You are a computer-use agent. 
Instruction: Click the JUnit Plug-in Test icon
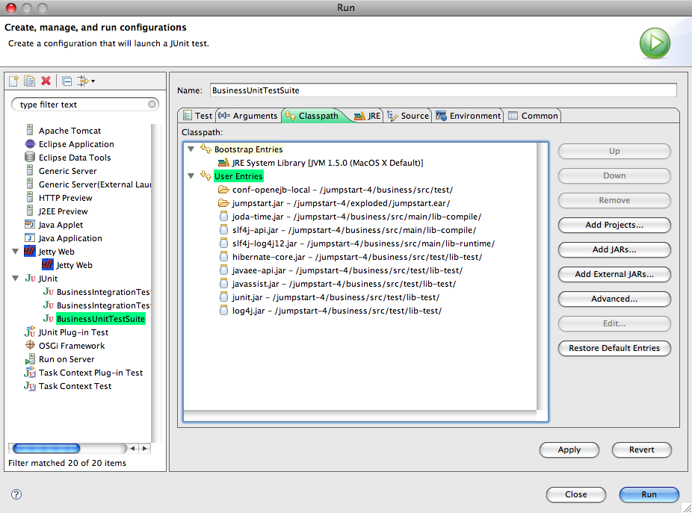[x=30, y=332]
